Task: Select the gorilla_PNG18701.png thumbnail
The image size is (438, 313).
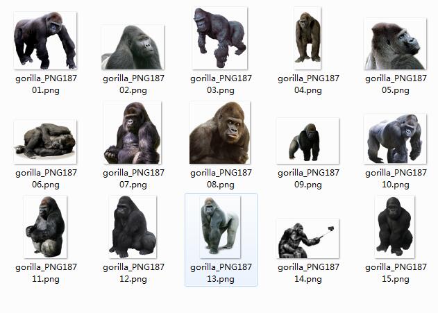Action: click(45, 40)
